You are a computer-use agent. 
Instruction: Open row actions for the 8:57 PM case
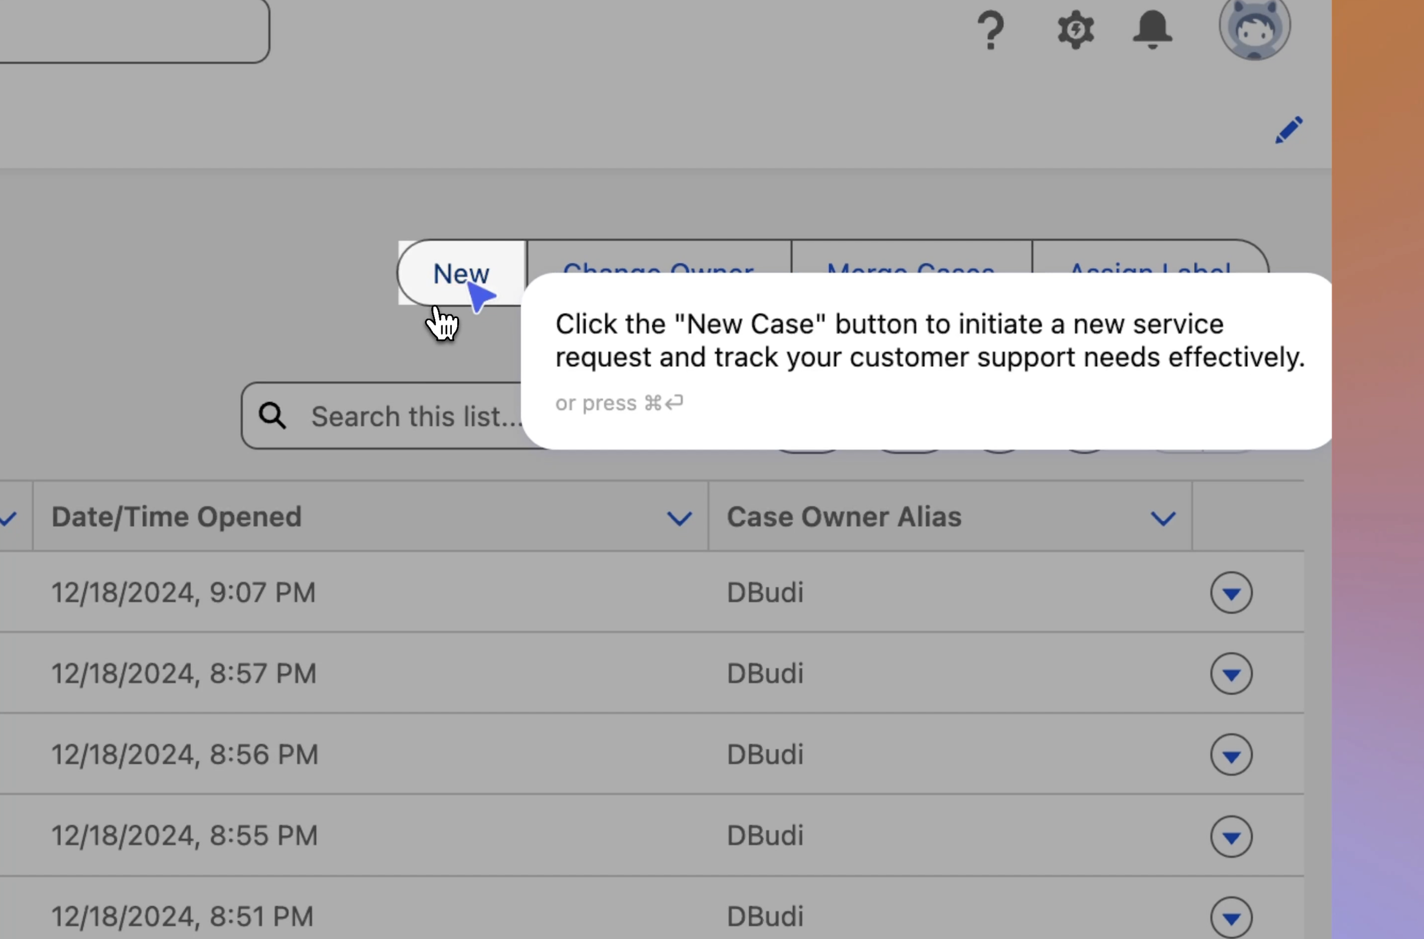pyautogui.click(x=1231, y=674)
